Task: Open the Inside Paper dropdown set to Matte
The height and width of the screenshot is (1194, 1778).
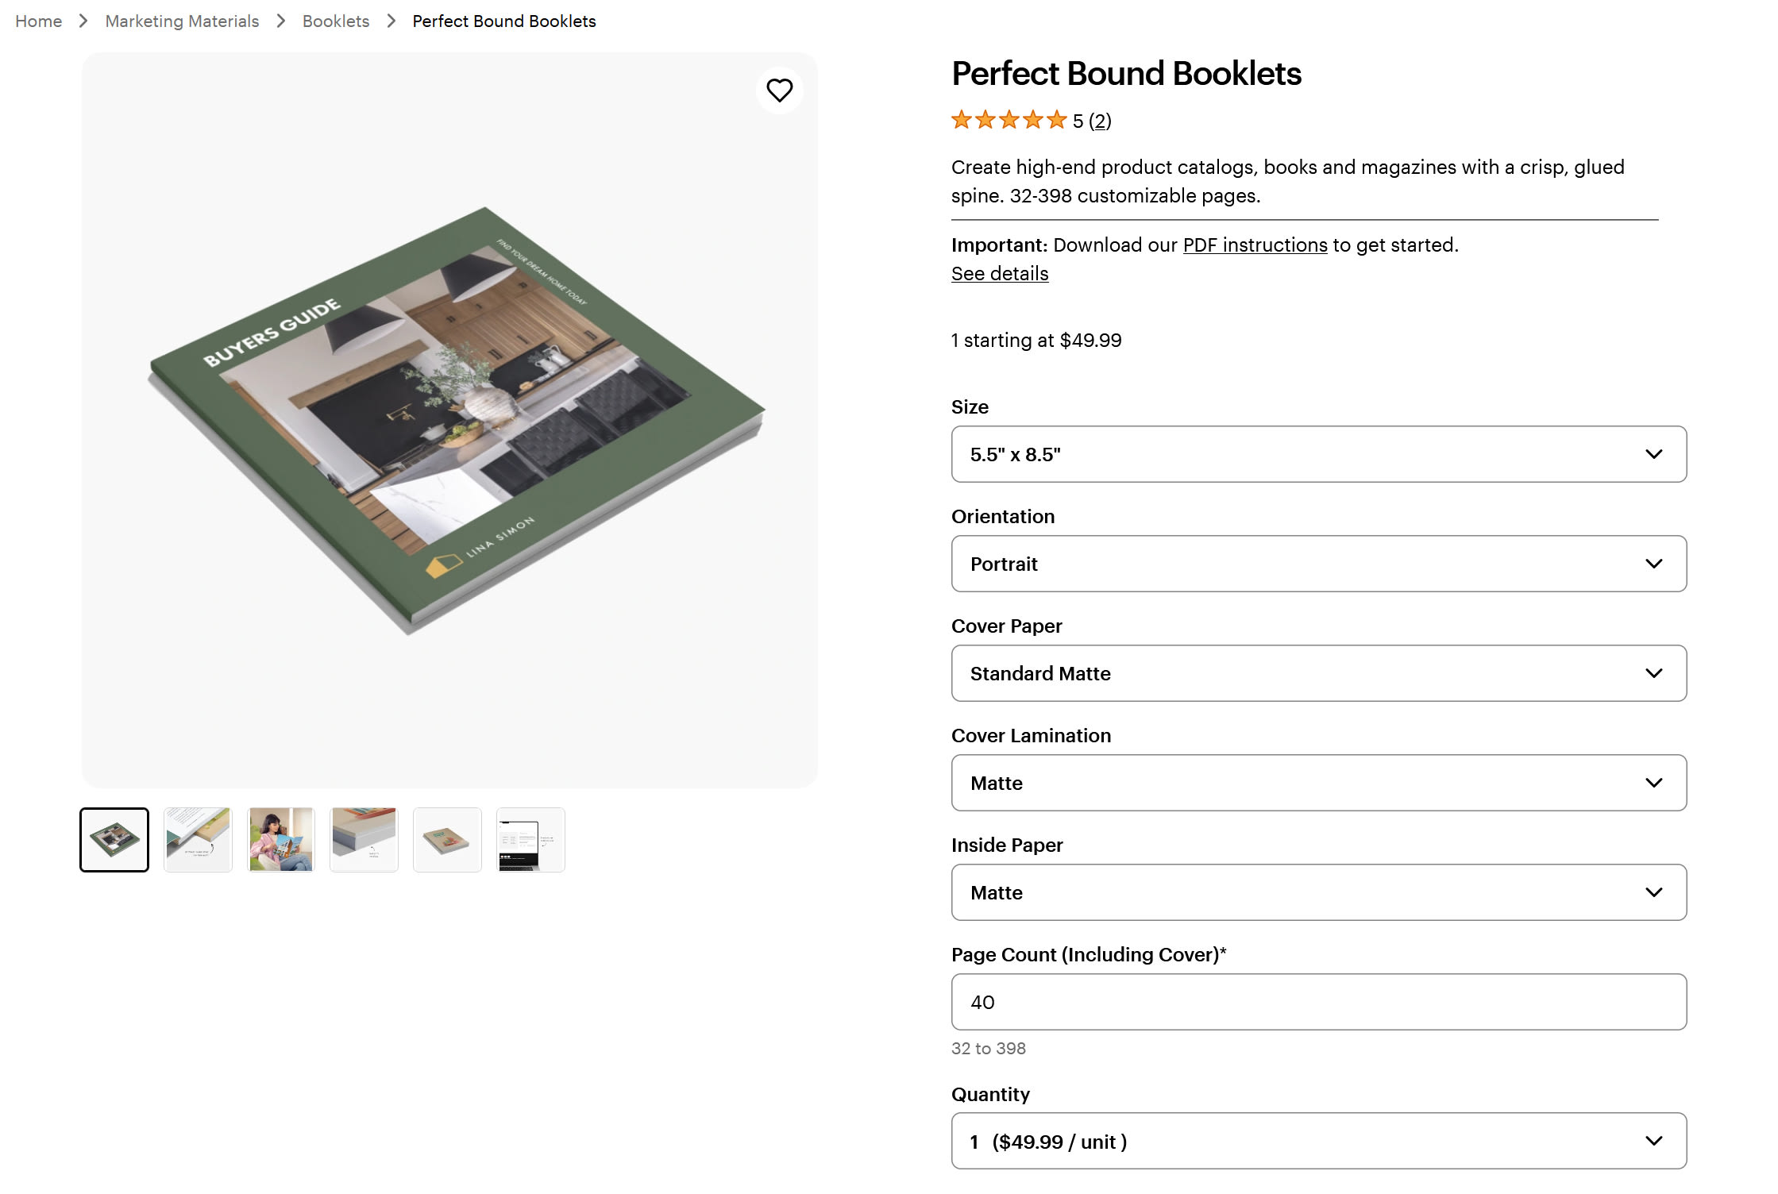Action: click(1318, 892)
